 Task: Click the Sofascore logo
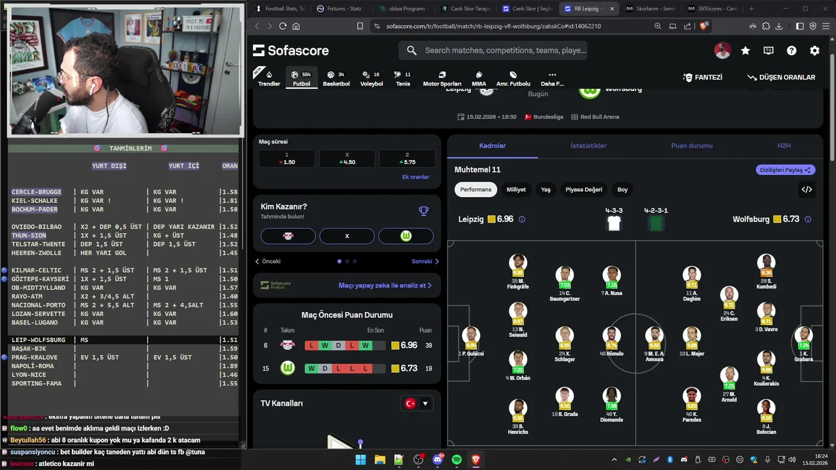[291, 50]
